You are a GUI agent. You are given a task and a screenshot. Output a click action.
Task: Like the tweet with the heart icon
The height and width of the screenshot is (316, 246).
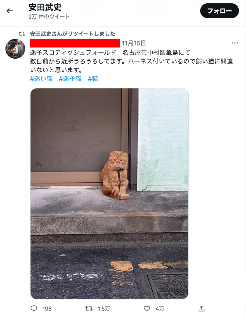[147, 308]
